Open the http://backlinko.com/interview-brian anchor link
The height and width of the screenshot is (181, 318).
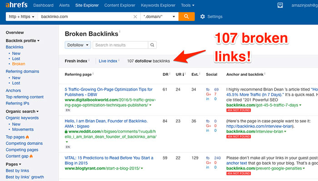(x=259, y=126)
